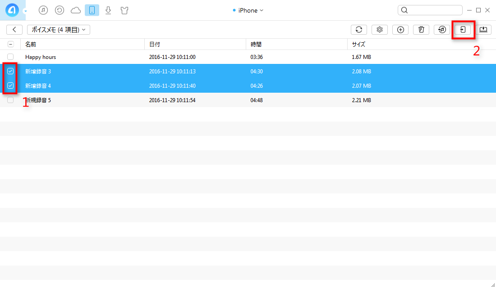Open settings gear in toolbar
Image resolution: width=496 pixels, height=288 pixels.
point(380,30)
